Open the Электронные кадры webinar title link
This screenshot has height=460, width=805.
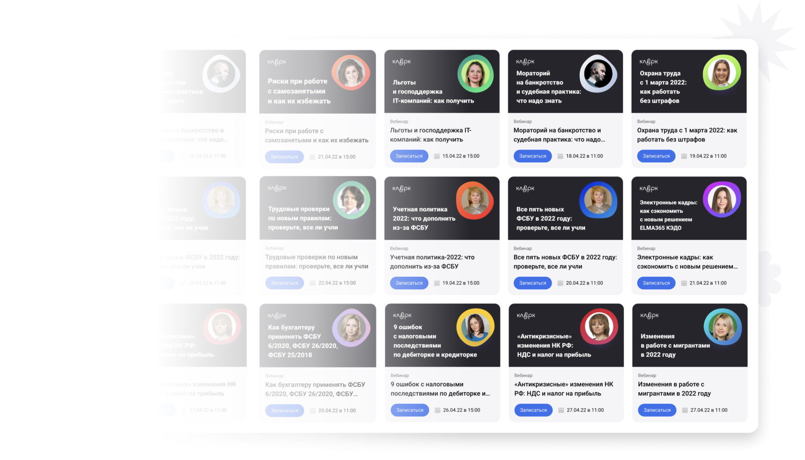coord(687,262)
